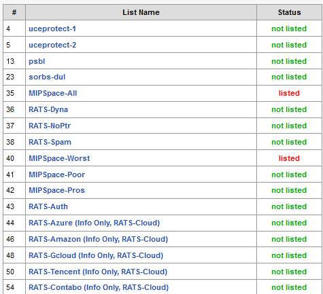Image resolution: width=323 pixels, height=294 pixels.
Task: Select the not listed status for RATS-Amazon
Action: point(289,239)
